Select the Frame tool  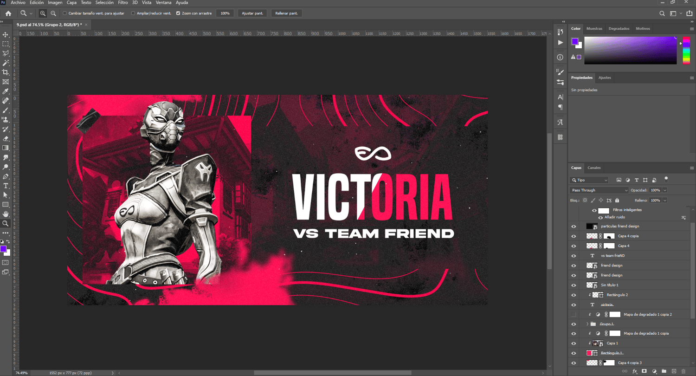6,82
